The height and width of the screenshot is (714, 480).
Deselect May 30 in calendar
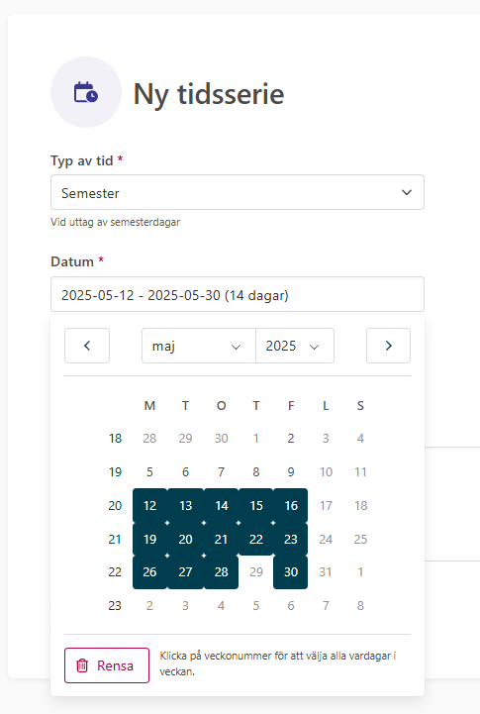click(291, 572)
